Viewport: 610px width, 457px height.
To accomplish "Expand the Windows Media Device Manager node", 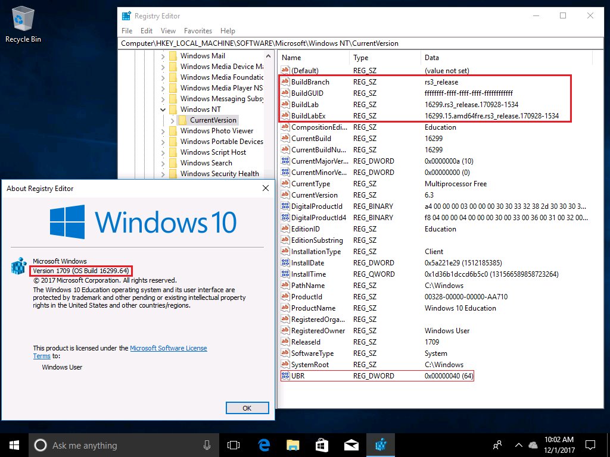I will pyautogui.click(x=163, y=67).
